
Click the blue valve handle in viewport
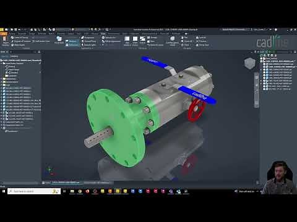click(197, 95)
